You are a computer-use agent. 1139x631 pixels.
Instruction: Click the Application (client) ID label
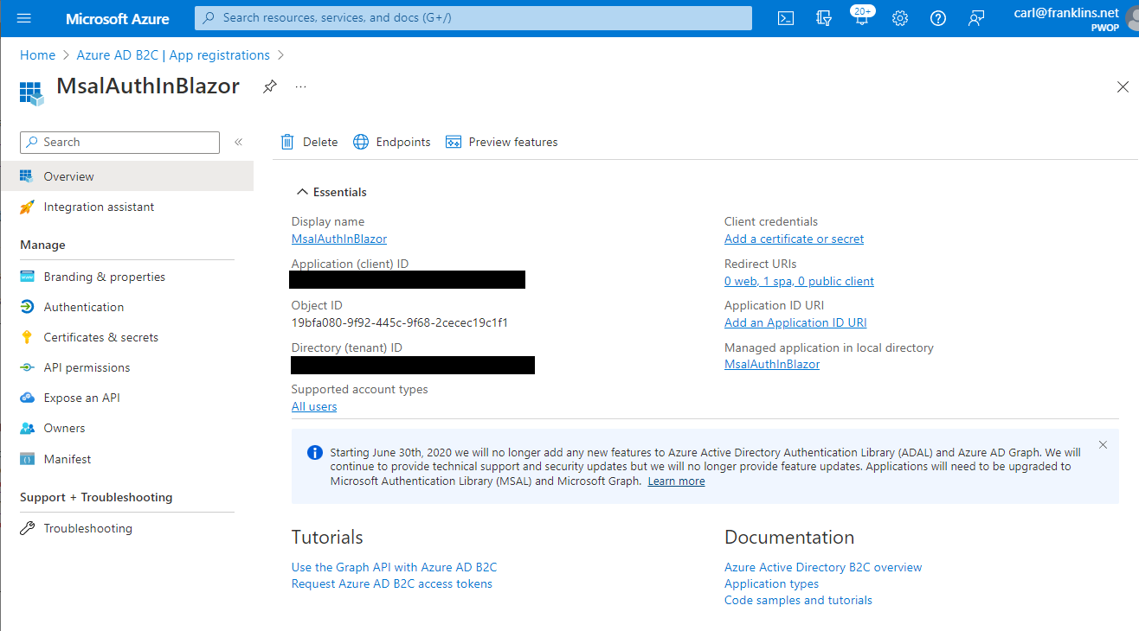coord(350,264)
